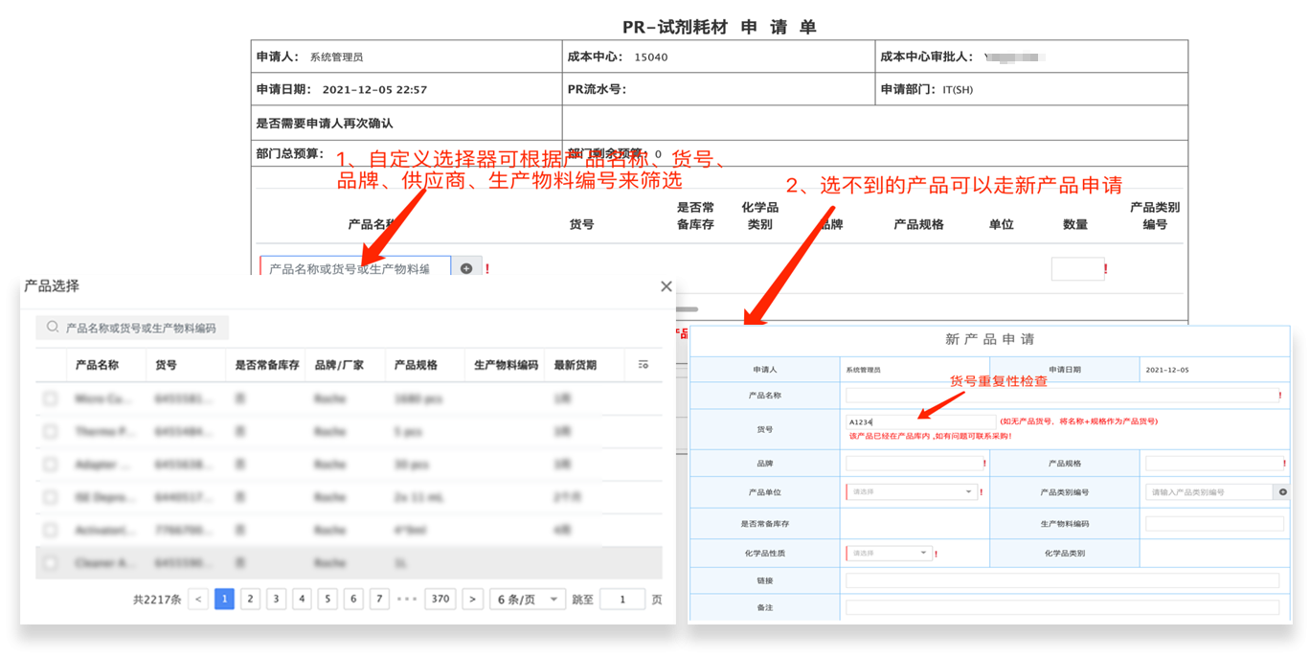
Task: Tick the checkbox for the Activator product row
Action: click(51, 530)
